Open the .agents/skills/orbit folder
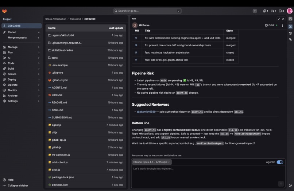The width and height of the screenshot is (294, 191). (x=63, y=35)
